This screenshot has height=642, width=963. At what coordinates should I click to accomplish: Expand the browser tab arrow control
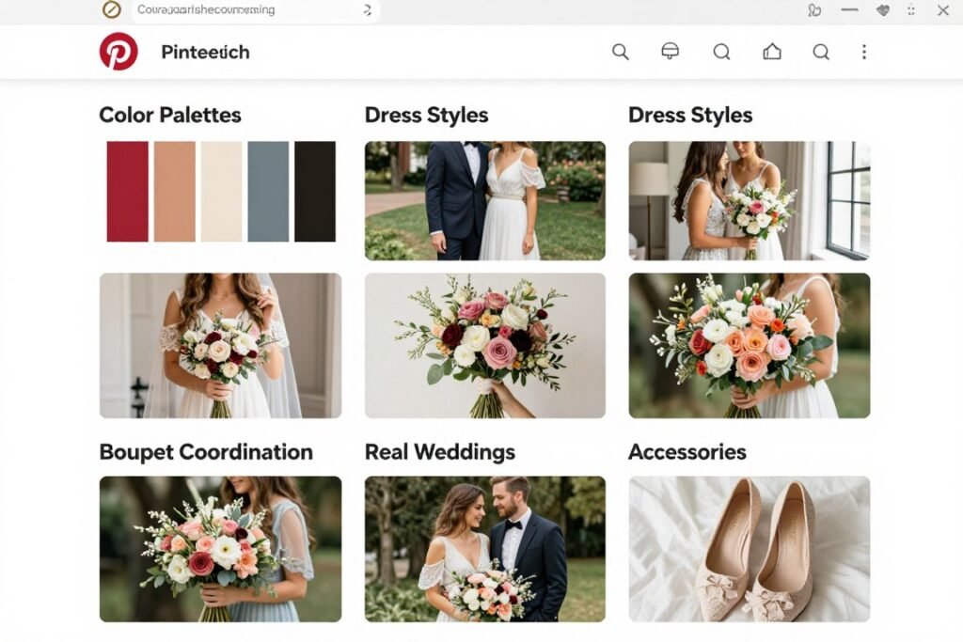[366, 11]
